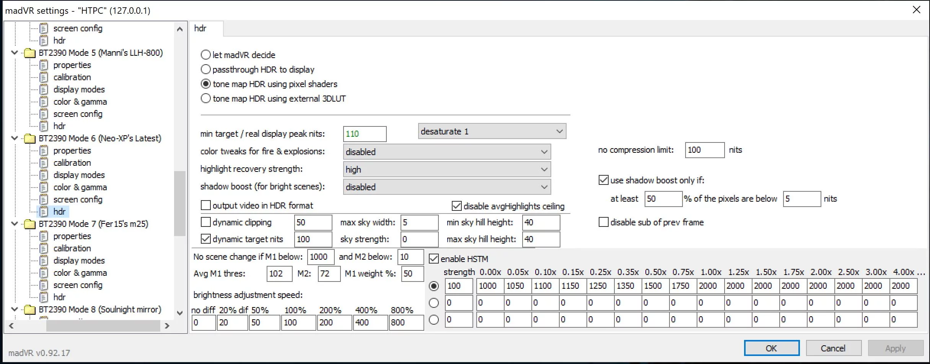Click page icon beside Mode 7 display modes
The width and height of the screenshot is (930, 364).
click(x=44, y=260)
